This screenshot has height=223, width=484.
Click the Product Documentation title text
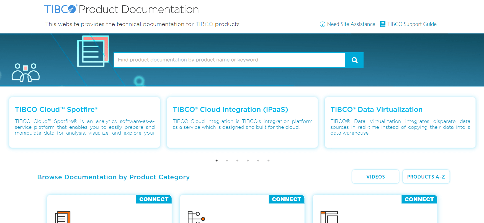point(139,9)
